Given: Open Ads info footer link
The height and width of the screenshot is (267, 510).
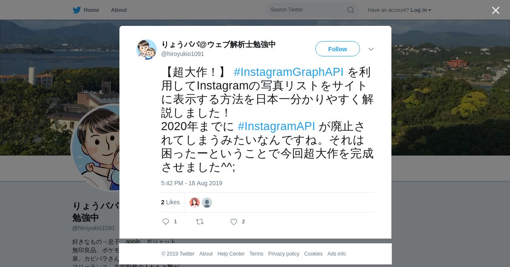Looking at the screenshot, I should 337,254.
